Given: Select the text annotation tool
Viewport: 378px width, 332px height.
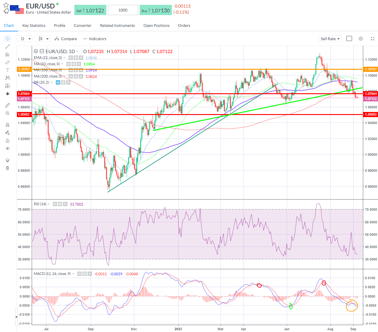Looking at the screenshot, I should 7,70.
